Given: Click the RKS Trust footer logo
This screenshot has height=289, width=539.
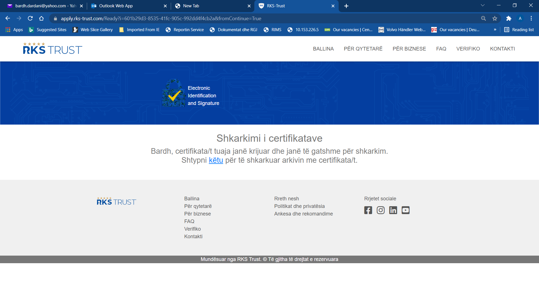Looking at the screenshot, I should tap(117, 201).
